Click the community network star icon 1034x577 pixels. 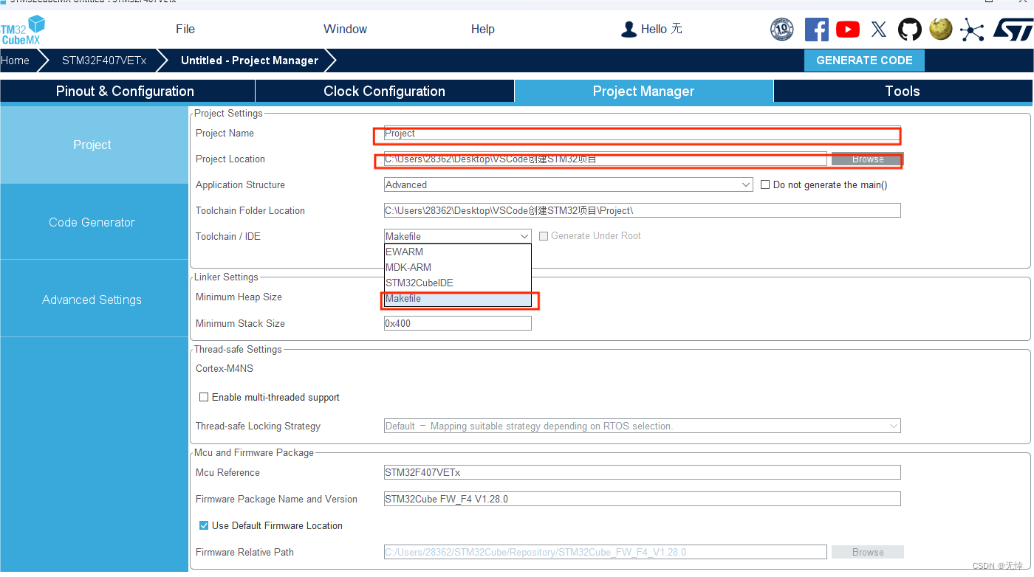[972, 30]
